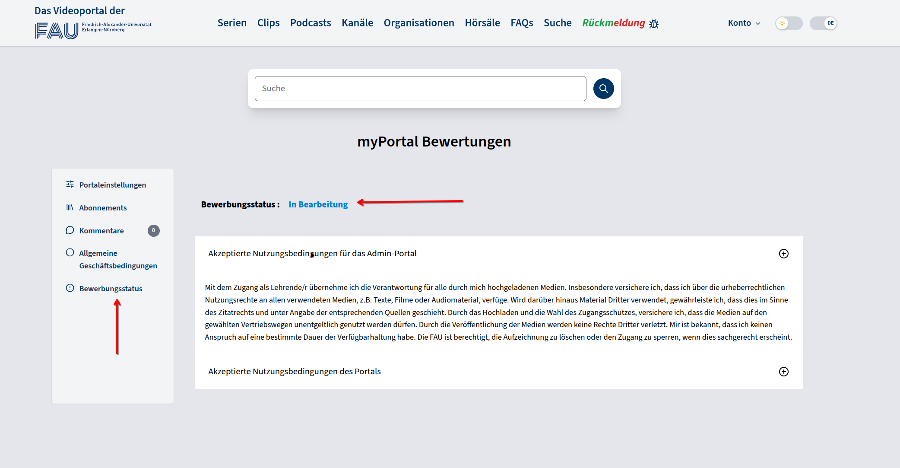Screen dimensions: 900x468
Task: Expand Admin-Portal Nutzungsbedingungen plus icon
Action: click(783, 254)
